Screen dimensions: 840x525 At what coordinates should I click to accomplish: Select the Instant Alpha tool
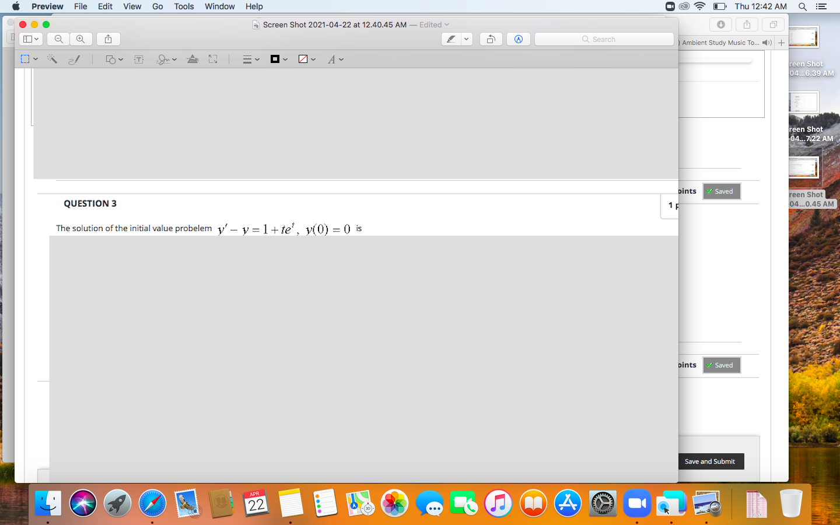[52, 59]
